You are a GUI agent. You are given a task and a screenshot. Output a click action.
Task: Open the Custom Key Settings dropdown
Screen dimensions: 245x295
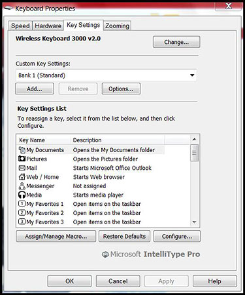(106, 75)
